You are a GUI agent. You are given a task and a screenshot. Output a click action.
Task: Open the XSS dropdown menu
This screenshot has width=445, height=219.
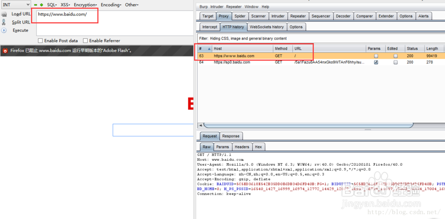coord(65,5)
